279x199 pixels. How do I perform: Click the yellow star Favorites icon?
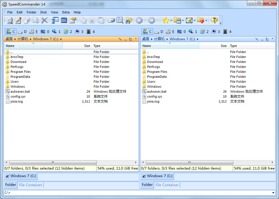coord(166,20)
